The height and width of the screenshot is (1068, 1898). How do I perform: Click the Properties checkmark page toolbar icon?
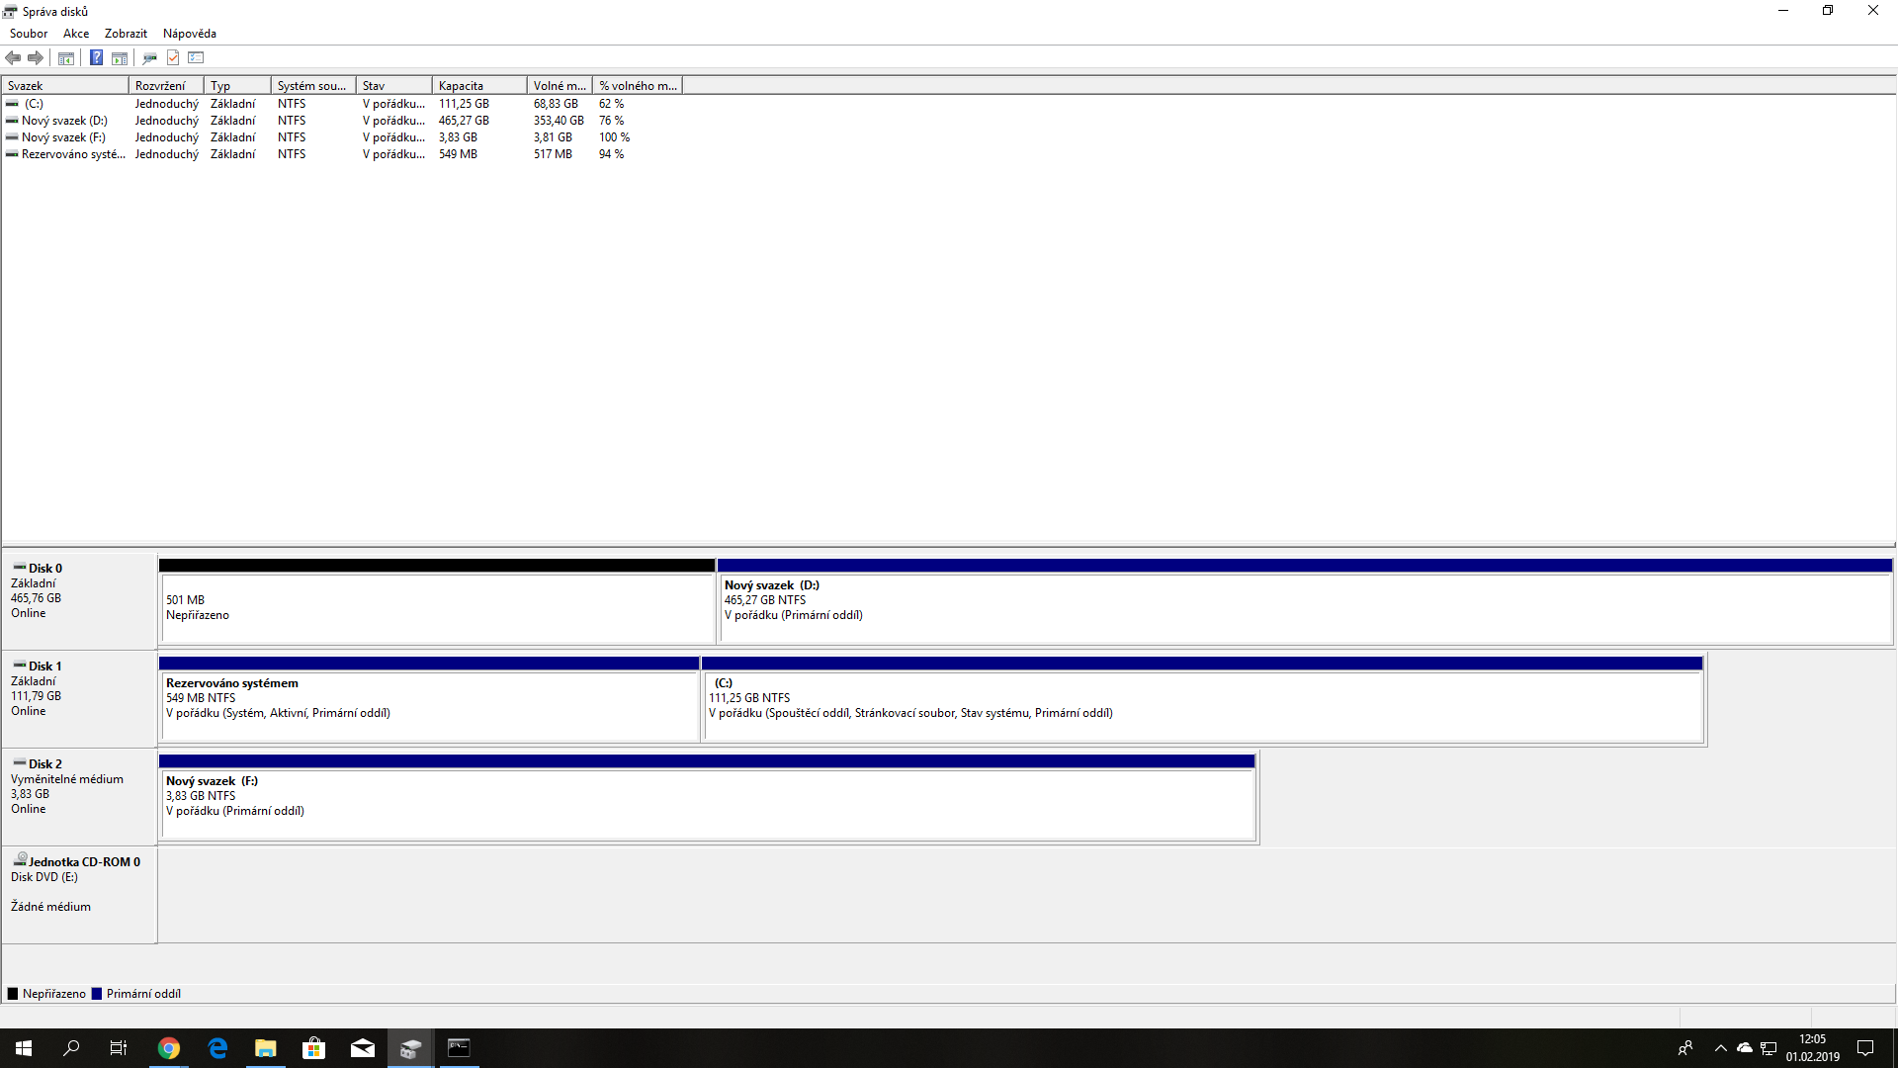[x=173, y=57]
